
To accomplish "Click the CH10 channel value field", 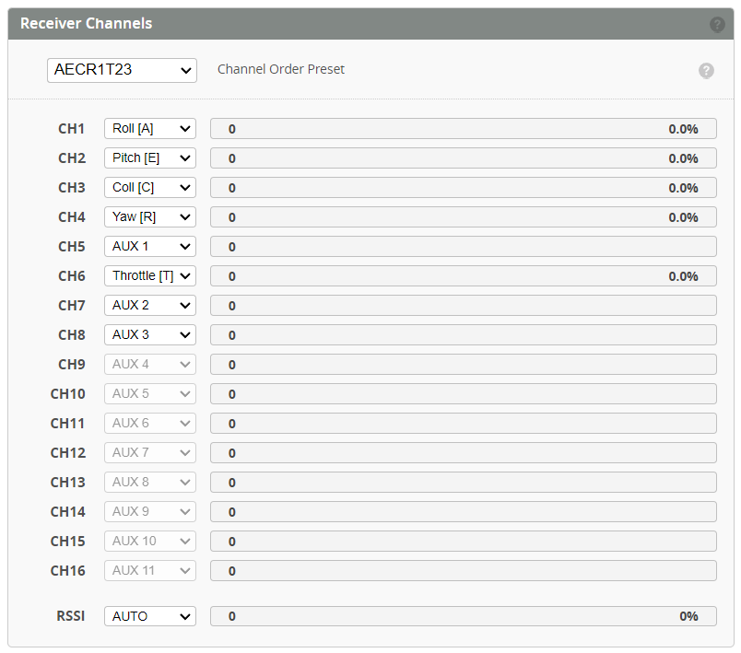I will pos(464,393).
